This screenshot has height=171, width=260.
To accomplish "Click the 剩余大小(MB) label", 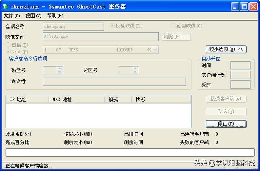I will point(78,142).
